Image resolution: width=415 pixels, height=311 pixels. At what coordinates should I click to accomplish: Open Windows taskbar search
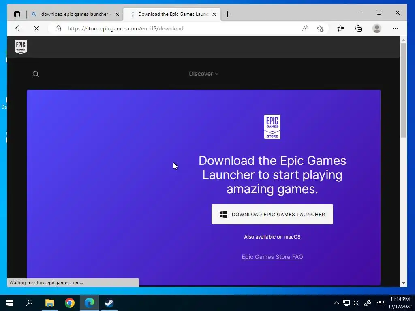click(29, 303)
